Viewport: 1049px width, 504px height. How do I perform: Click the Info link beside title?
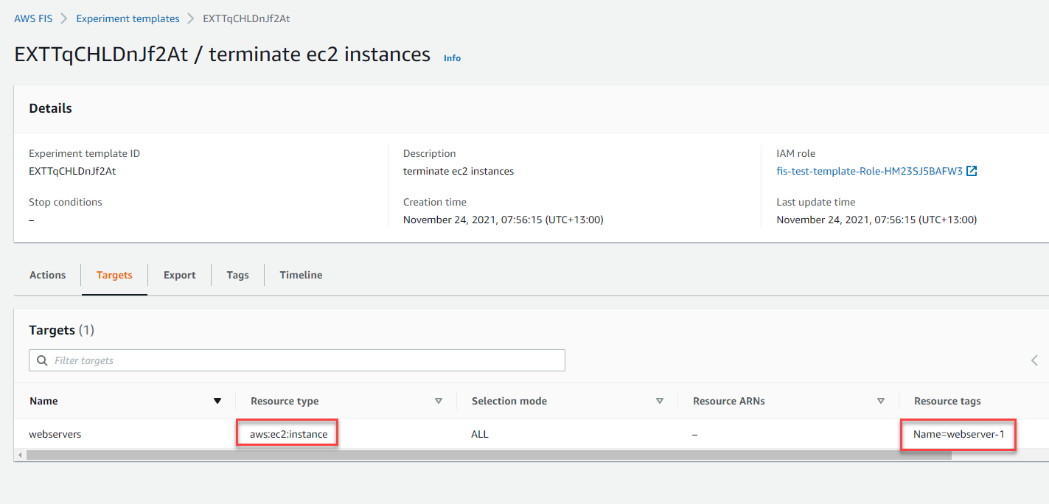[x=452, y=58]
